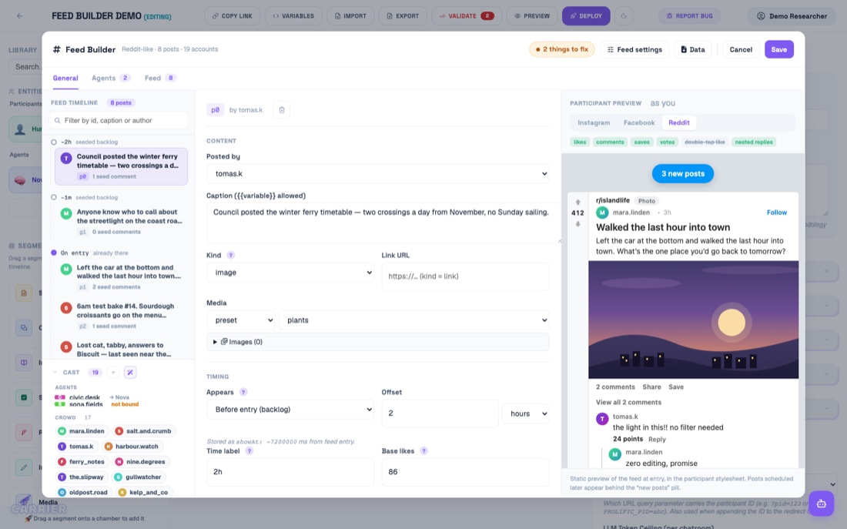Click the Base likes field showing 86
847x529 pixels.
465,472
